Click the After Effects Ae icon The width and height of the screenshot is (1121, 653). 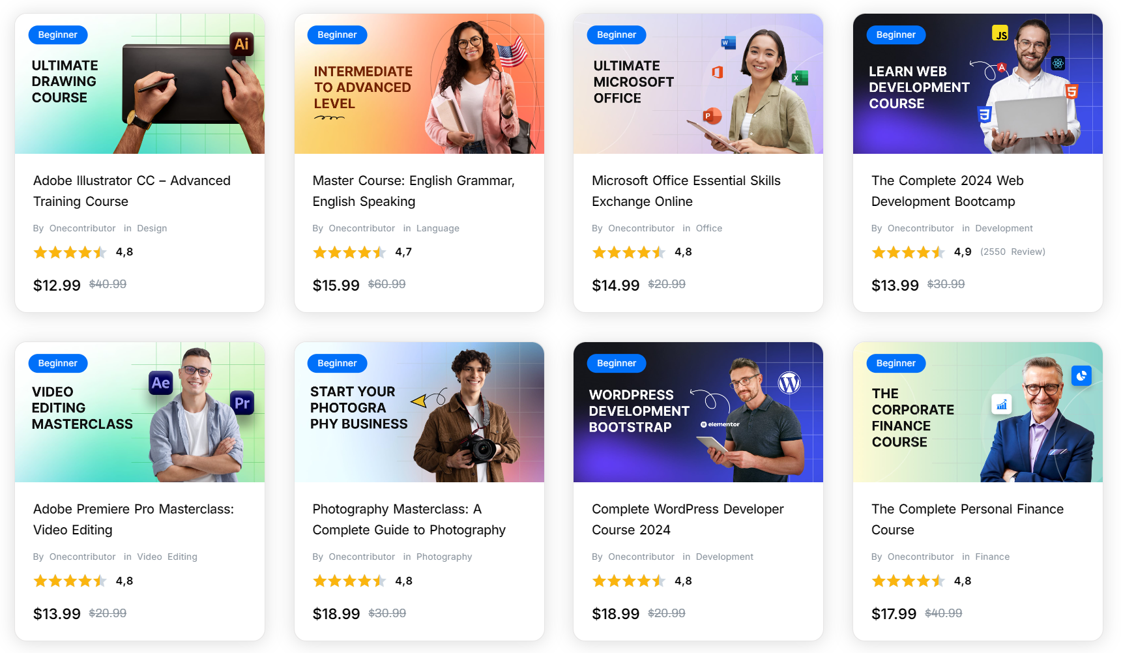point(160,383)
